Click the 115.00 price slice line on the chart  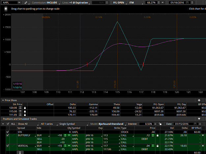(117, 52)
